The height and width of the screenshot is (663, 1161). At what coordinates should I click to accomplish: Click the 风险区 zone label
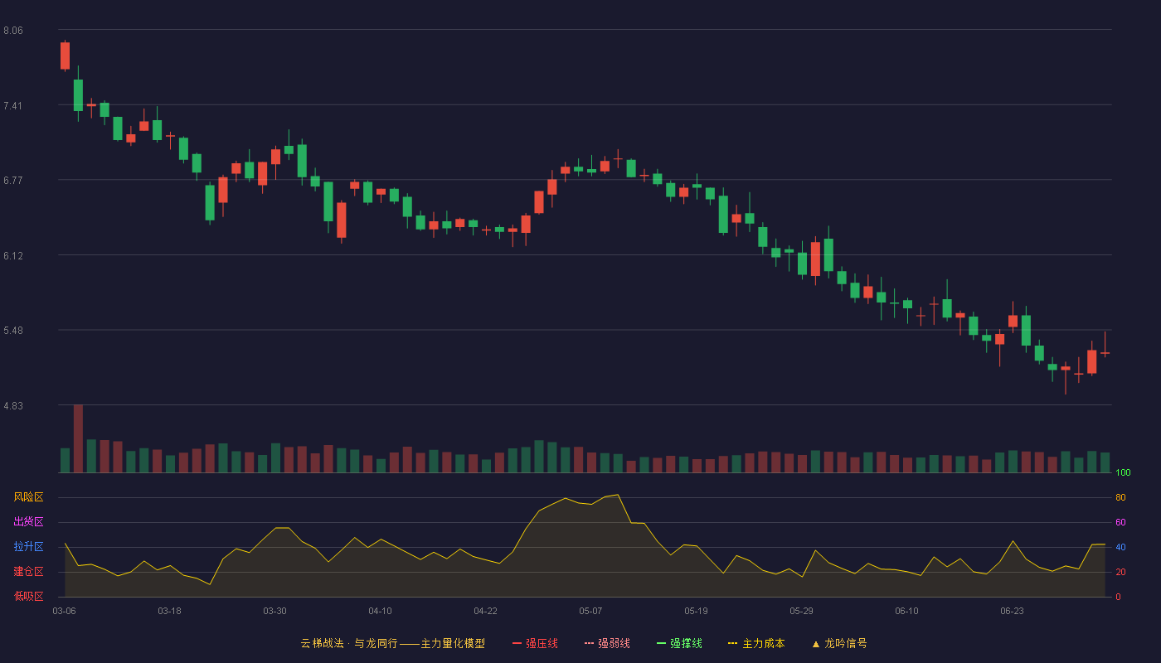[28, 497]
